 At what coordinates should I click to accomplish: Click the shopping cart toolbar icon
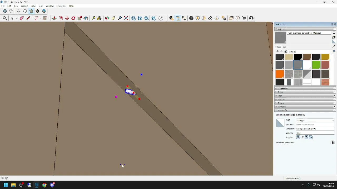244,18
